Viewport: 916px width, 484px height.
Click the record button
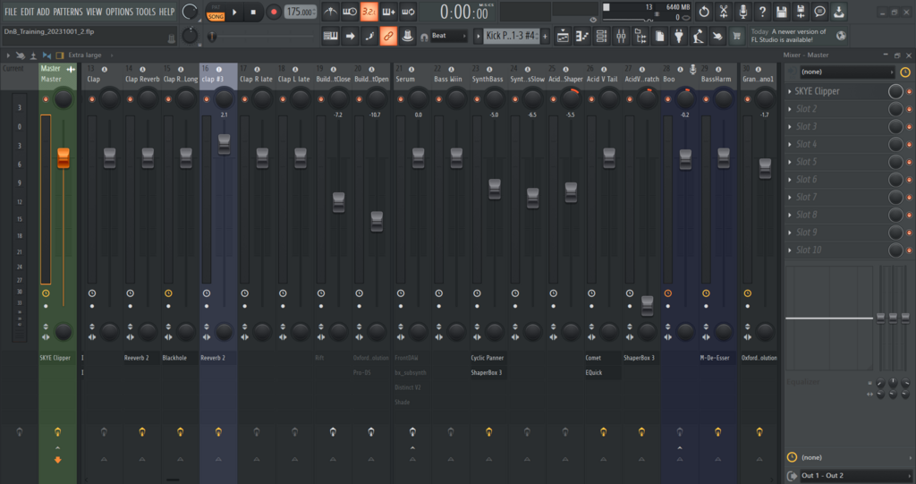[x=273, y=12]
